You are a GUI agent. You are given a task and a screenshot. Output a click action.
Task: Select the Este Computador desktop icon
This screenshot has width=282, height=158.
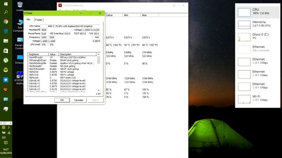pyautogui.click(x=19, y=25)
